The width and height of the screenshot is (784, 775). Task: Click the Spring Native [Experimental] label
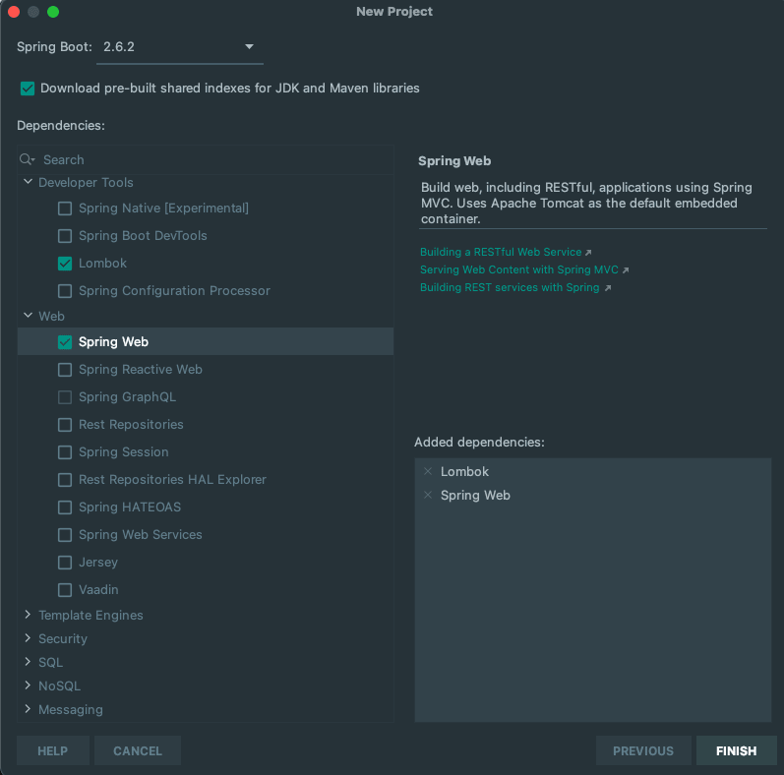click(163, 208)
